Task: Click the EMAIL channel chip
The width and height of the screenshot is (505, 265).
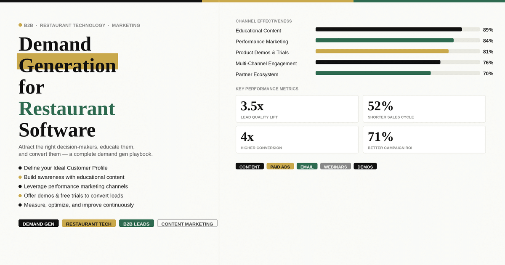Action: (x=307, y=167)
